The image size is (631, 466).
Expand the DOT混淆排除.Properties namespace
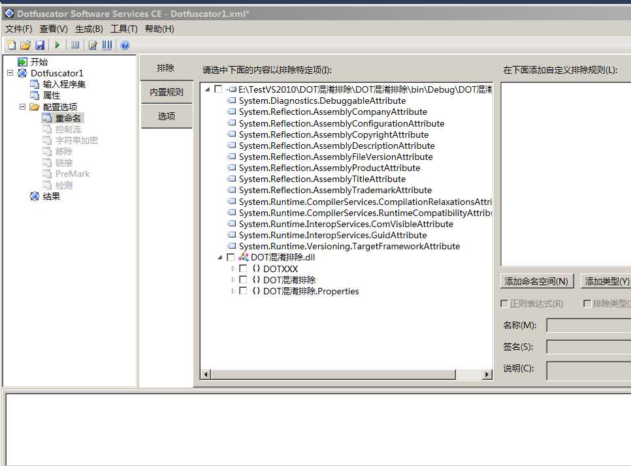pos(233,290)
